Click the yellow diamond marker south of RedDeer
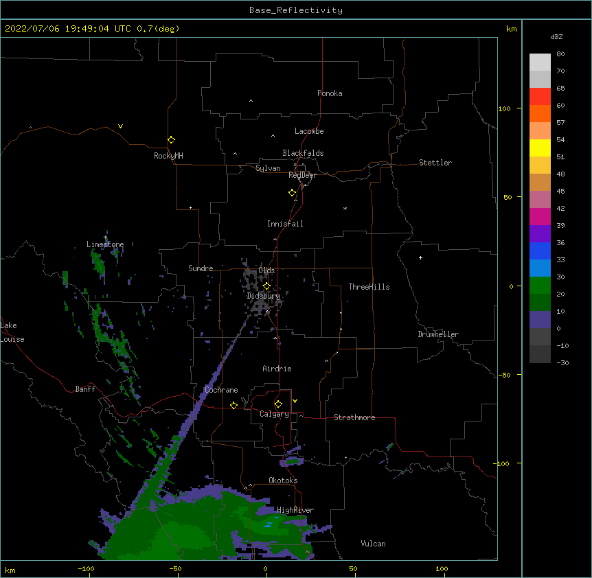The height and width of the screenshot is (578, 592). click(292, 193)
